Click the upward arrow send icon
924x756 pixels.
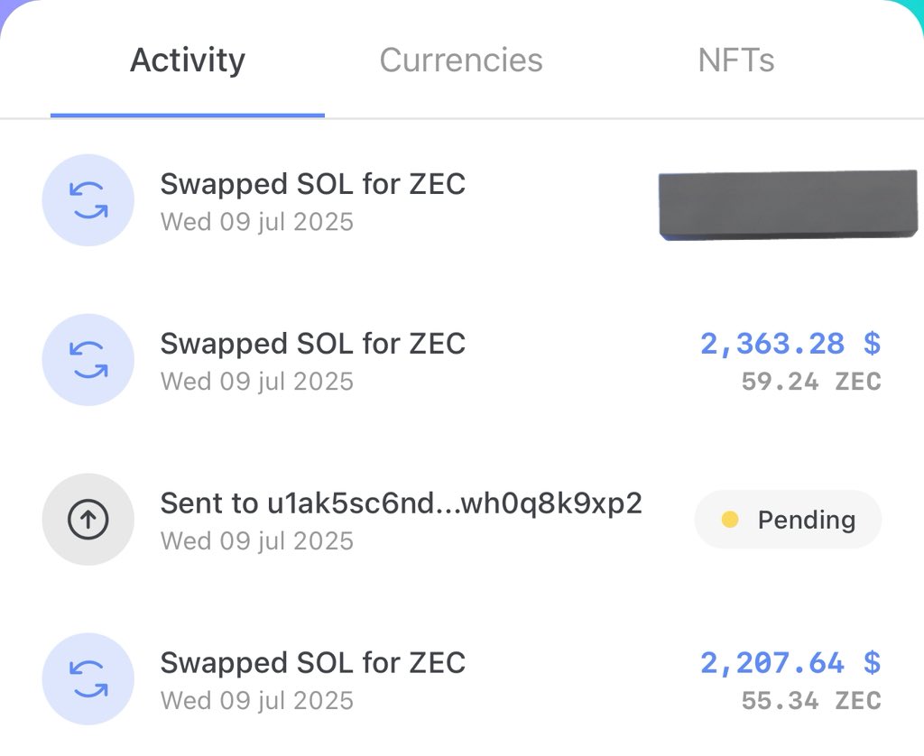pos(88,519)
